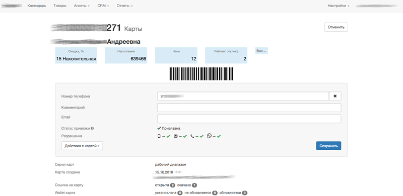
Task: Click the green Привязана checkmark
Action: coord(159,128)
